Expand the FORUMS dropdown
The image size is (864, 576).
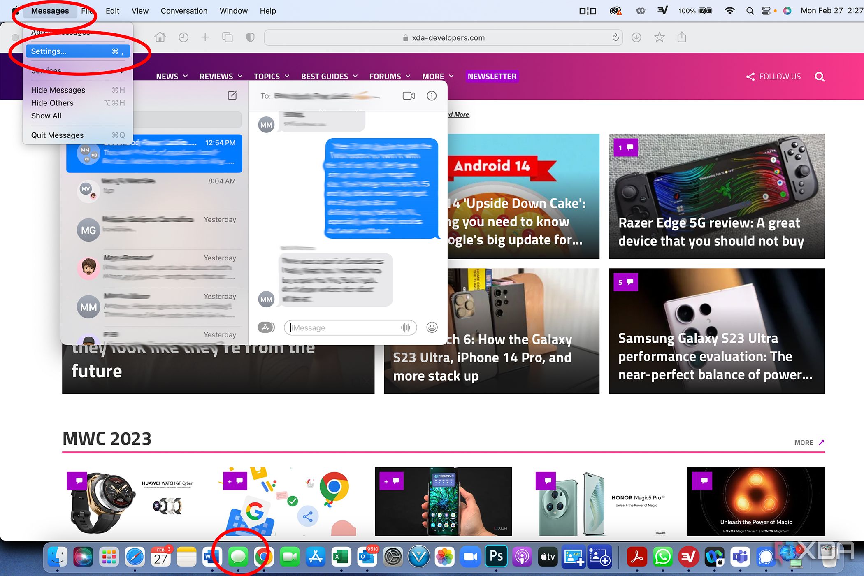click(390, 76)
